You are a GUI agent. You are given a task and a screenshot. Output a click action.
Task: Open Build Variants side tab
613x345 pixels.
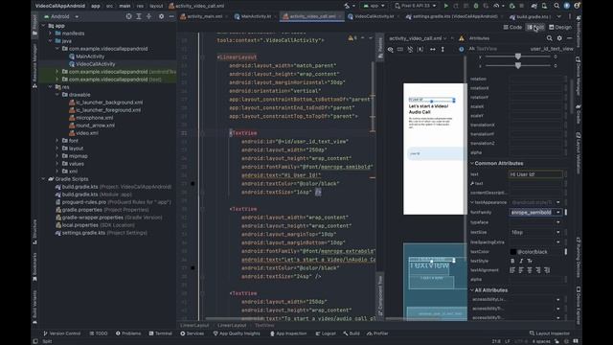tap(34, 308)
